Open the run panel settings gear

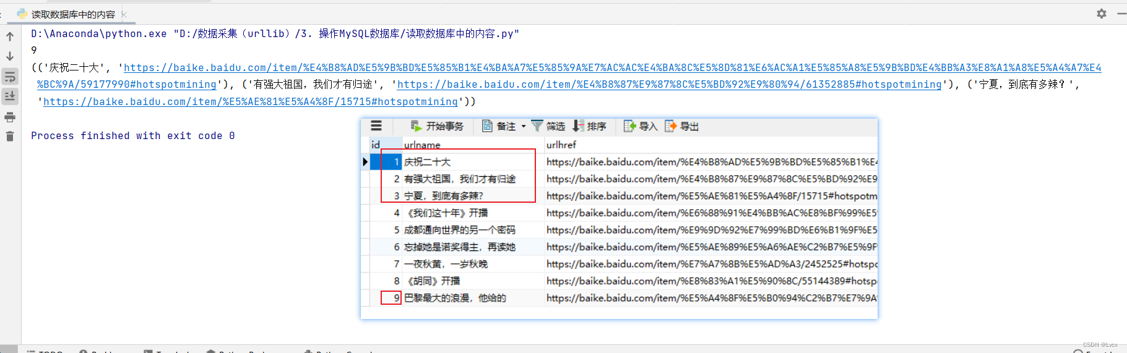1101,14
